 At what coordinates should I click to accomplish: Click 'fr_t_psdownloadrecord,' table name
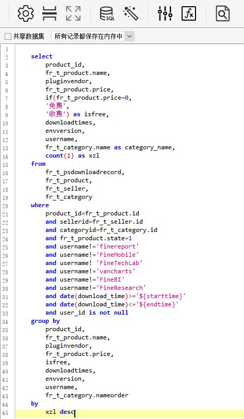(x=85, y=173)
